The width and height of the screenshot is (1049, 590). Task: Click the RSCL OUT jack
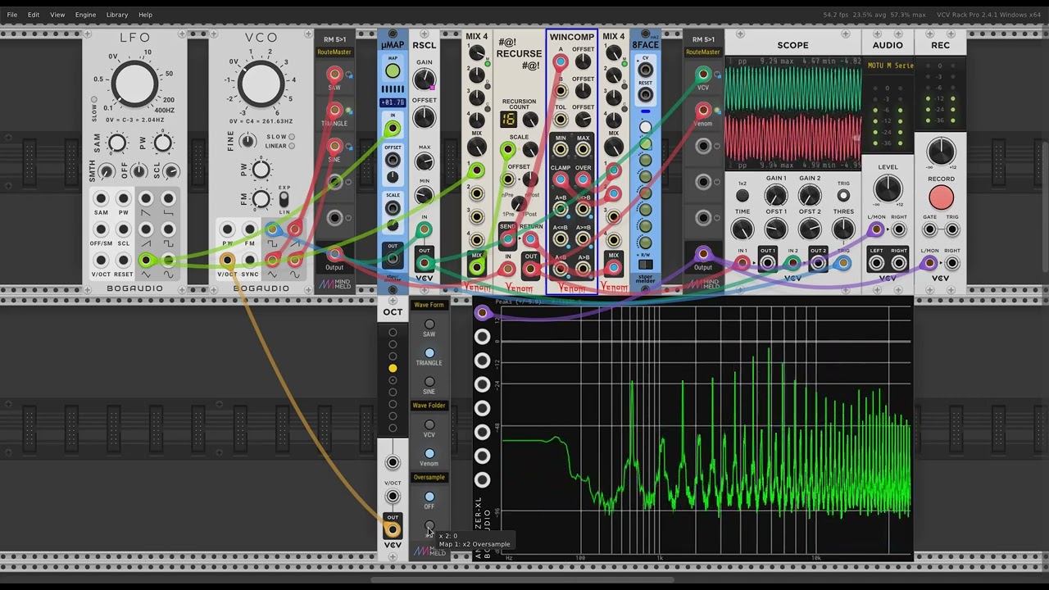pyautogui.click(x=424, y=262)
